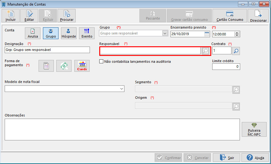Expand the Grupo dropdown list
Viewport: 271px width, 164px height.
[x=165, y=33]
